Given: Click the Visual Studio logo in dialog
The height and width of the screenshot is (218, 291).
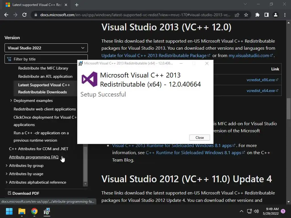Looking at the screenshot, I should tap(90, 79).
